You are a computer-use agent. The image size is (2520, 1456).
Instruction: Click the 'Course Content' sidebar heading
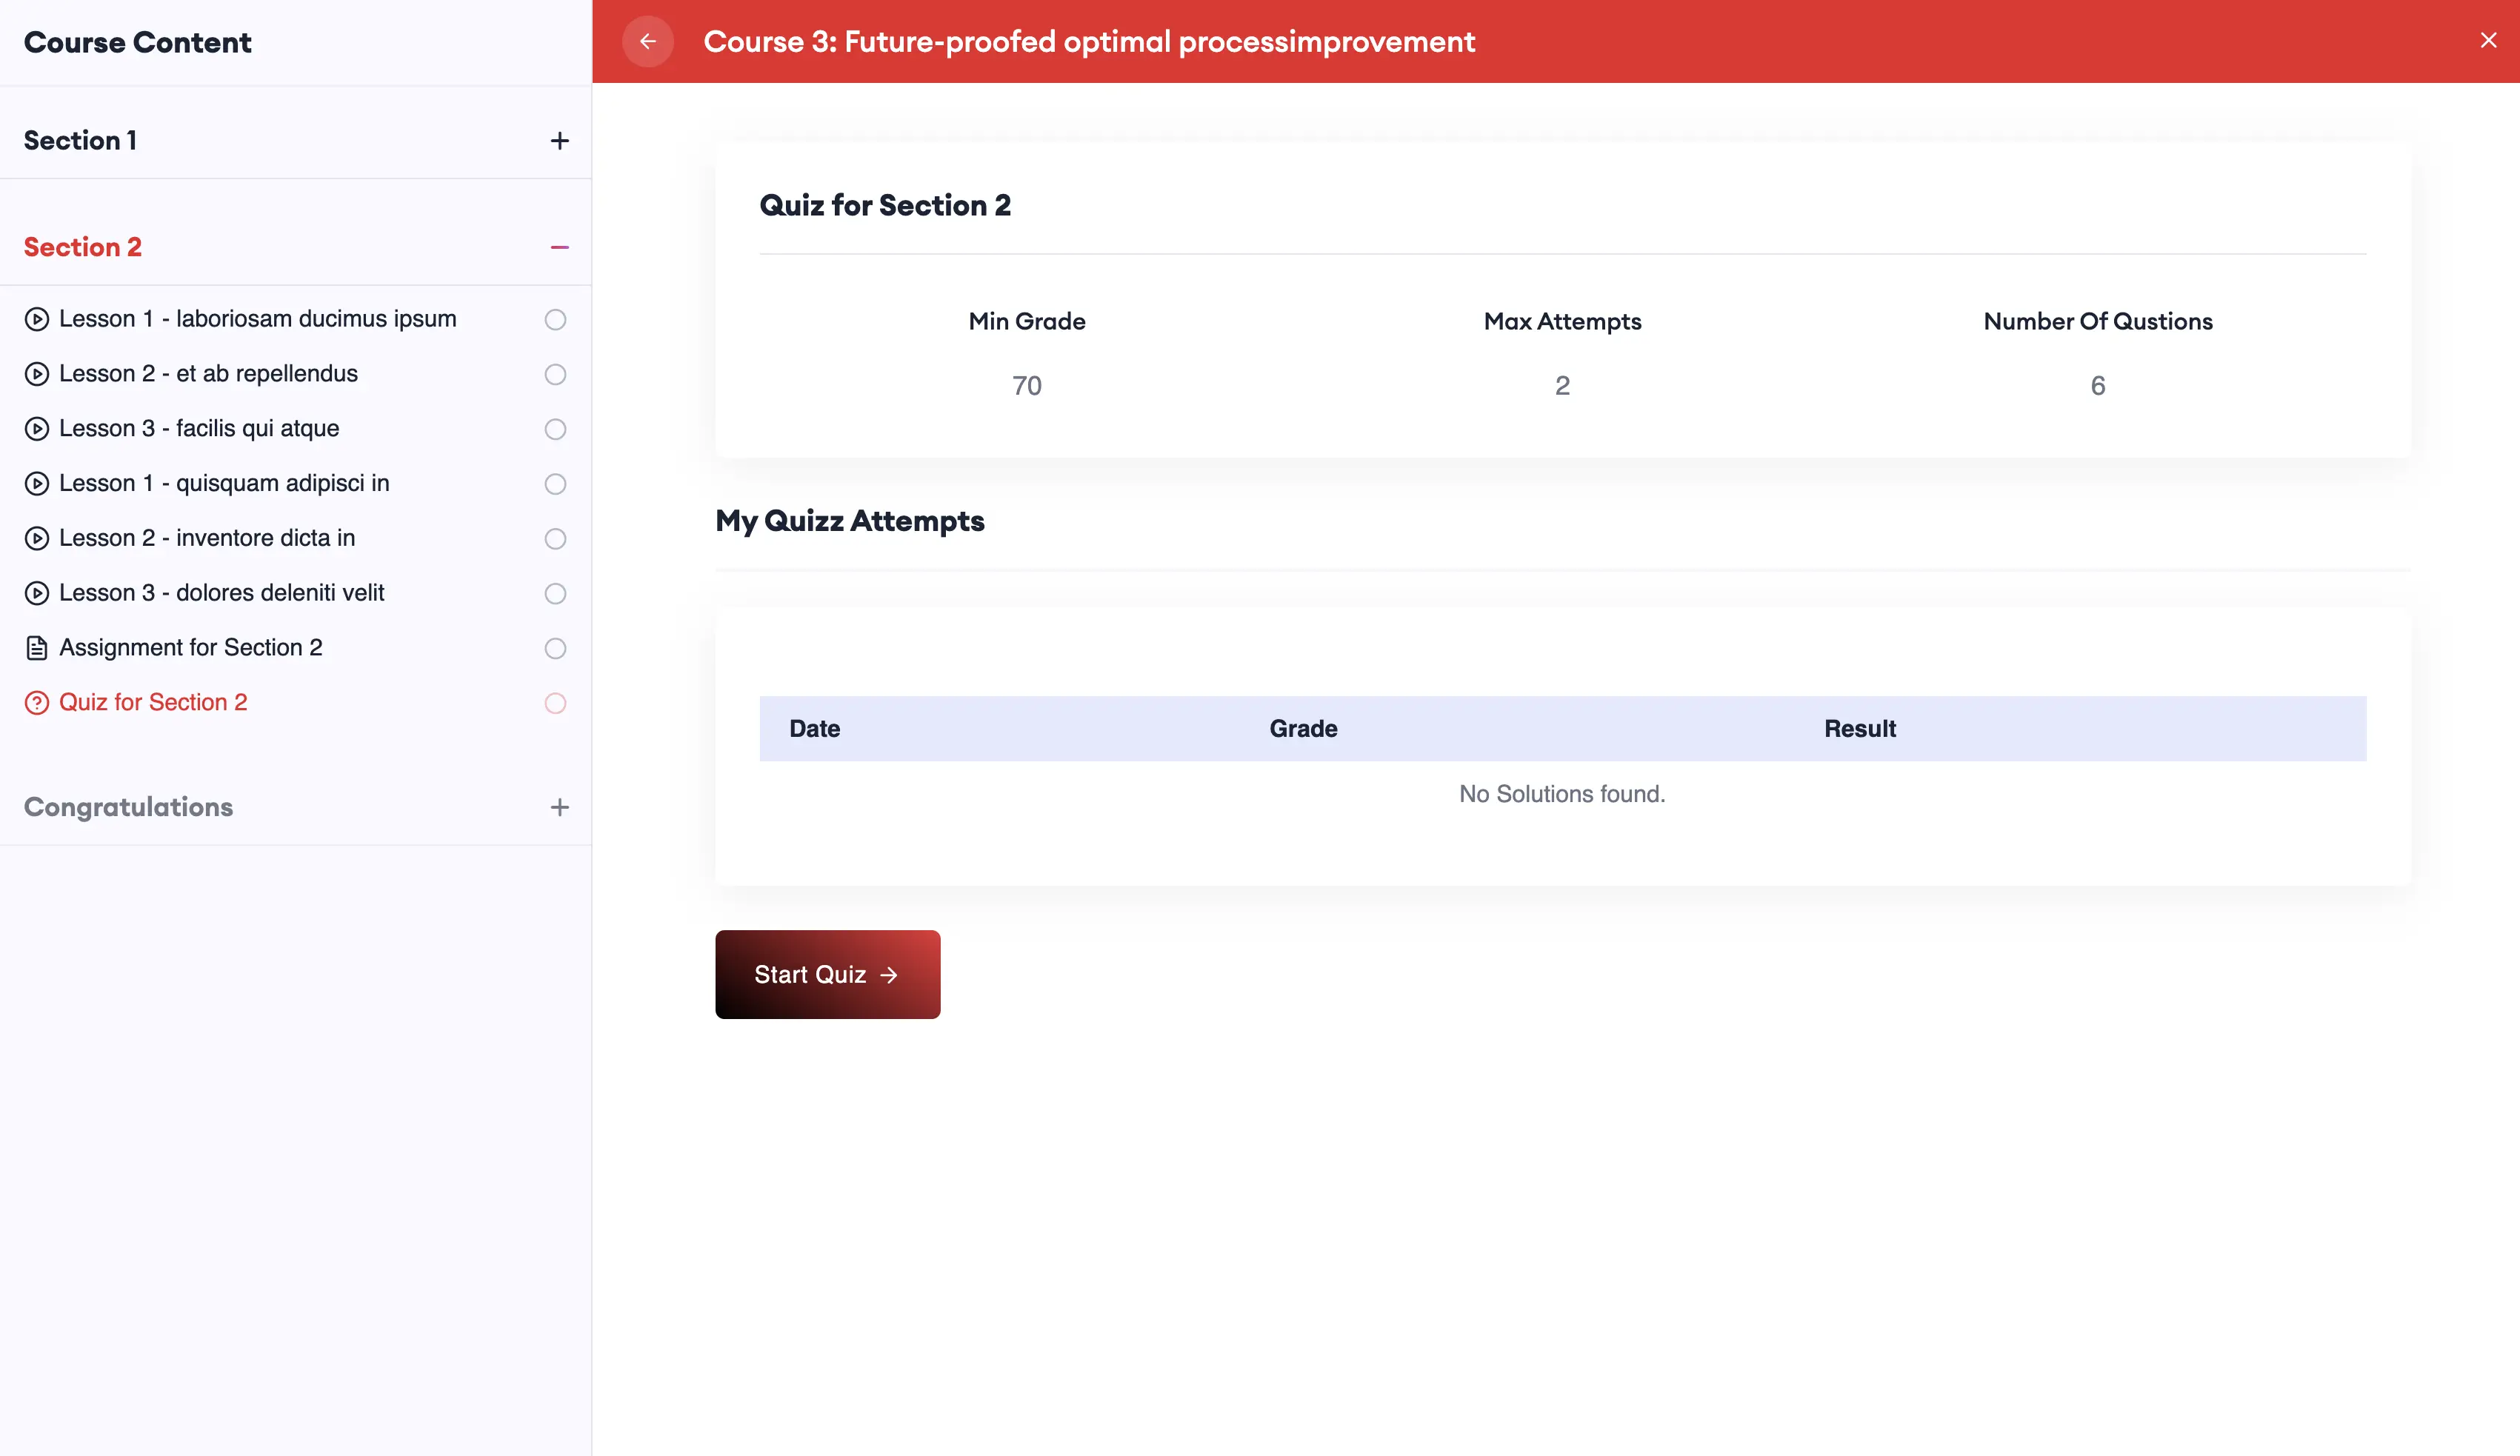[x=138, y=43]
